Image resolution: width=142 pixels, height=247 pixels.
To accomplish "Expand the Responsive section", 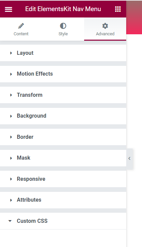I will coord(63,179).
